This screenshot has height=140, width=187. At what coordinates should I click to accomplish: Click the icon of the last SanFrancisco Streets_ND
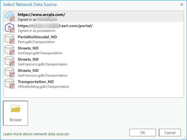pyautogui.click(x=10, y=73)
